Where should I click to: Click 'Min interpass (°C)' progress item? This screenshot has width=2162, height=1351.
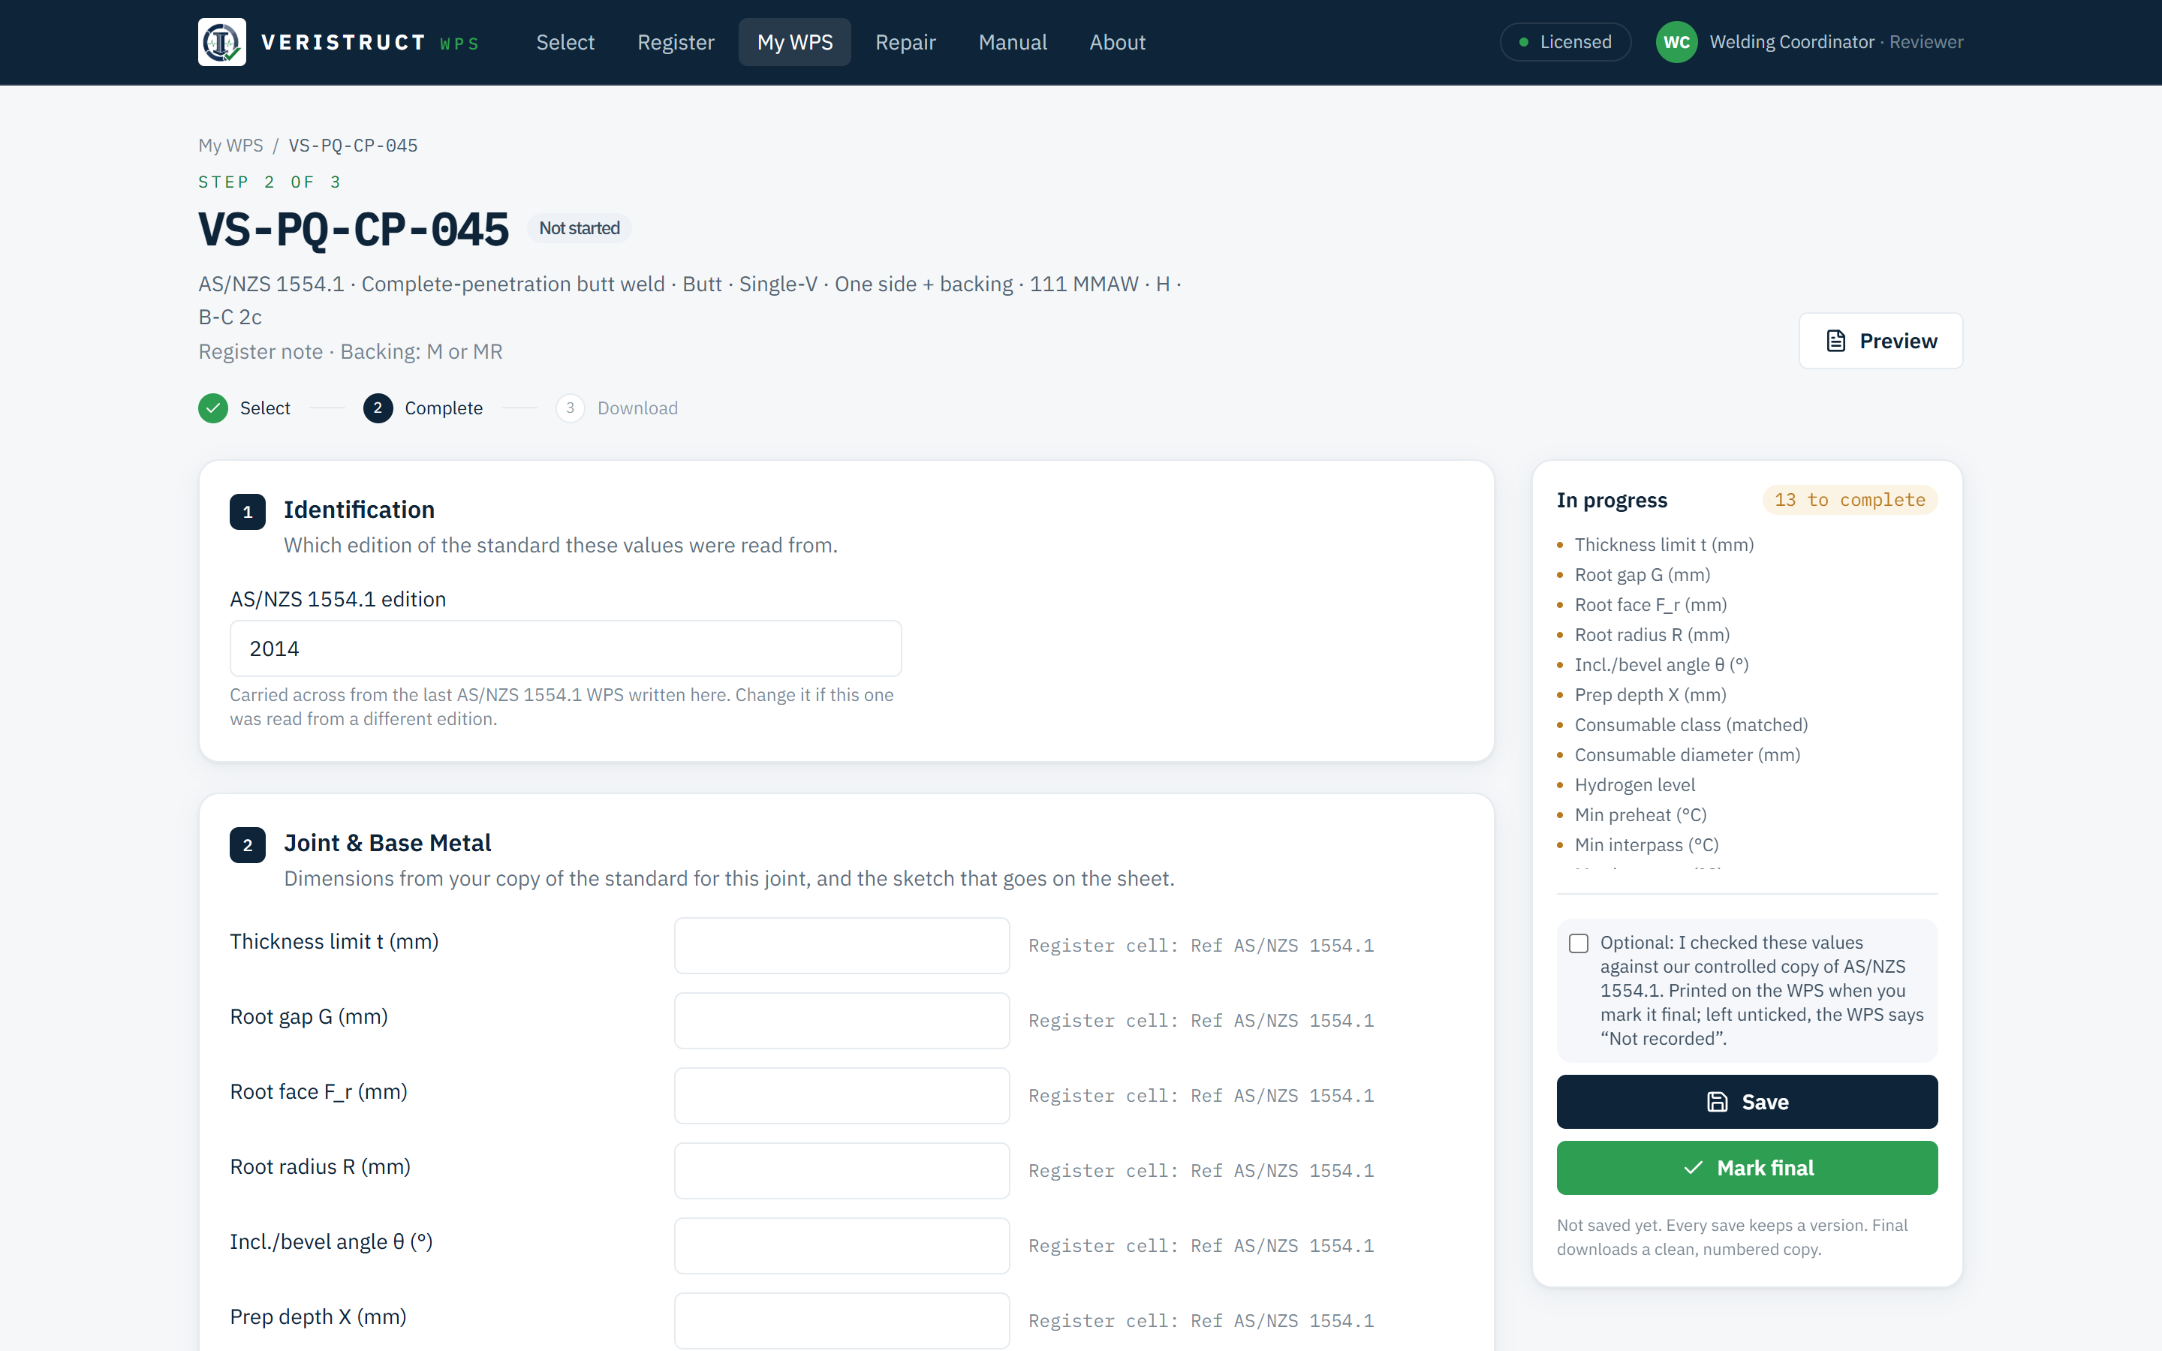tap(1646, 845)
